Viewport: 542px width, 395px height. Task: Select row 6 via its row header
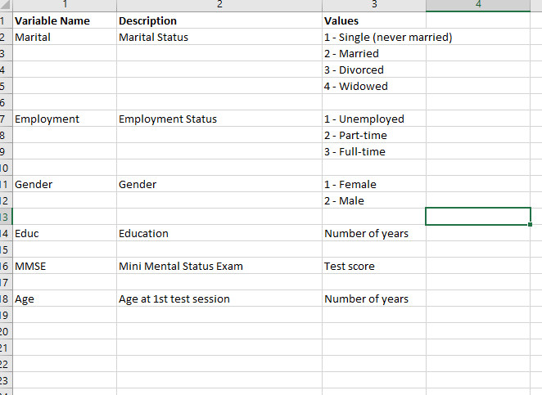click(x=6, y=102)
